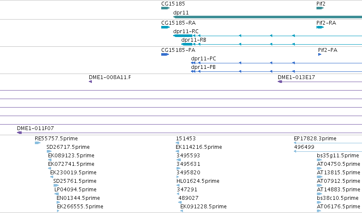Select the CG15185-PA protein glyph
Viewport: 362px width, 213px height.
[165, 54]
